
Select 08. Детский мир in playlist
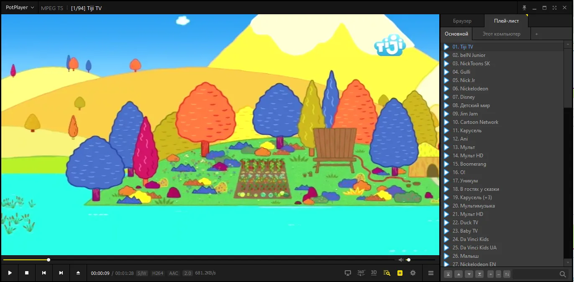click(503, 105)
